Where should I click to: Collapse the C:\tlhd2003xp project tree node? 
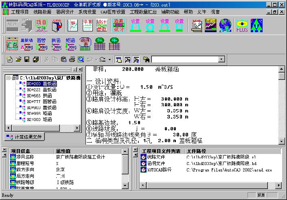tap(8, 78)
